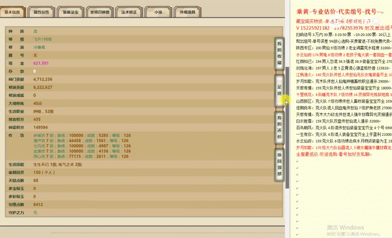Image resolution: width=392 pixels, height=238 pixels.
Task: Click the 帮派成就 row label
Action: point(16,96)
